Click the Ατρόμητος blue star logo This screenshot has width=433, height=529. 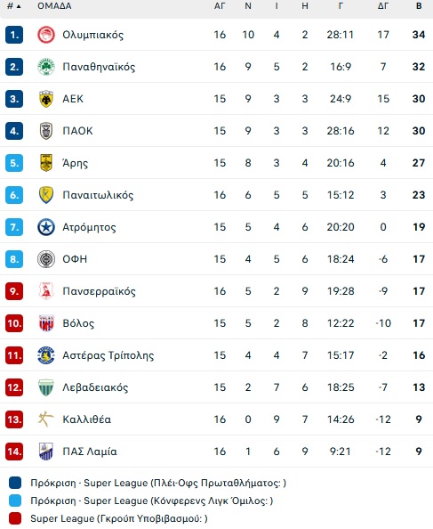[x=46, y=227]
